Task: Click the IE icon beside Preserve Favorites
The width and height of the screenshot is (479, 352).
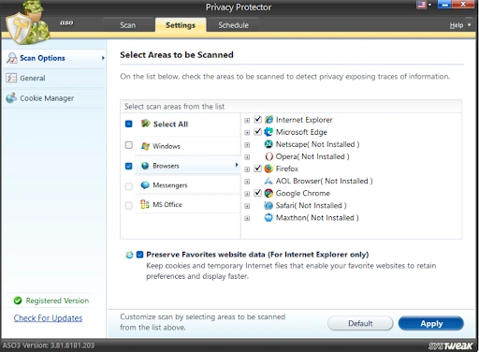Action: 129,255
